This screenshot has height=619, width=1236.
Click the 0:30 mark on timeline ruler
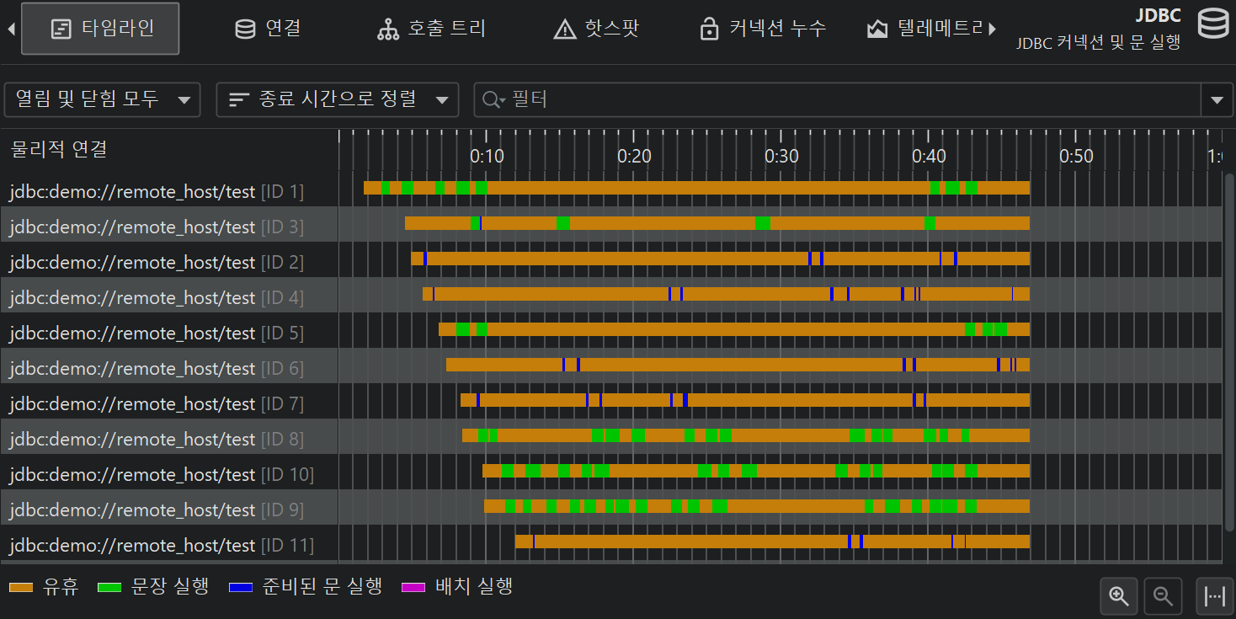point(781,156)
